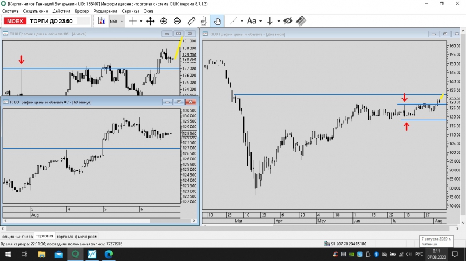The height and width of the screenshot is (261, 466).
Task: Click right arrow of 60 минут chart scrollbar
Action: [x=194, y=221]
